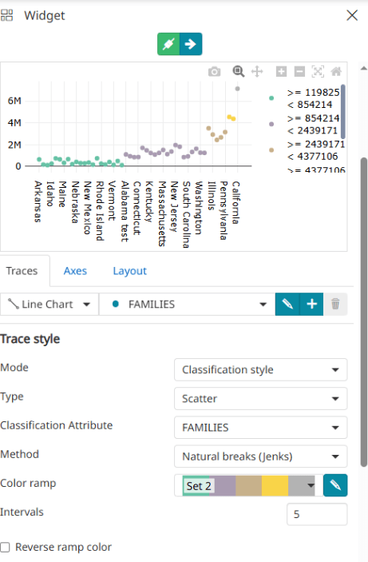Zoom in on the chart with plus icon
This screenshot has height=562, width=368.
(x=281, y=72)
